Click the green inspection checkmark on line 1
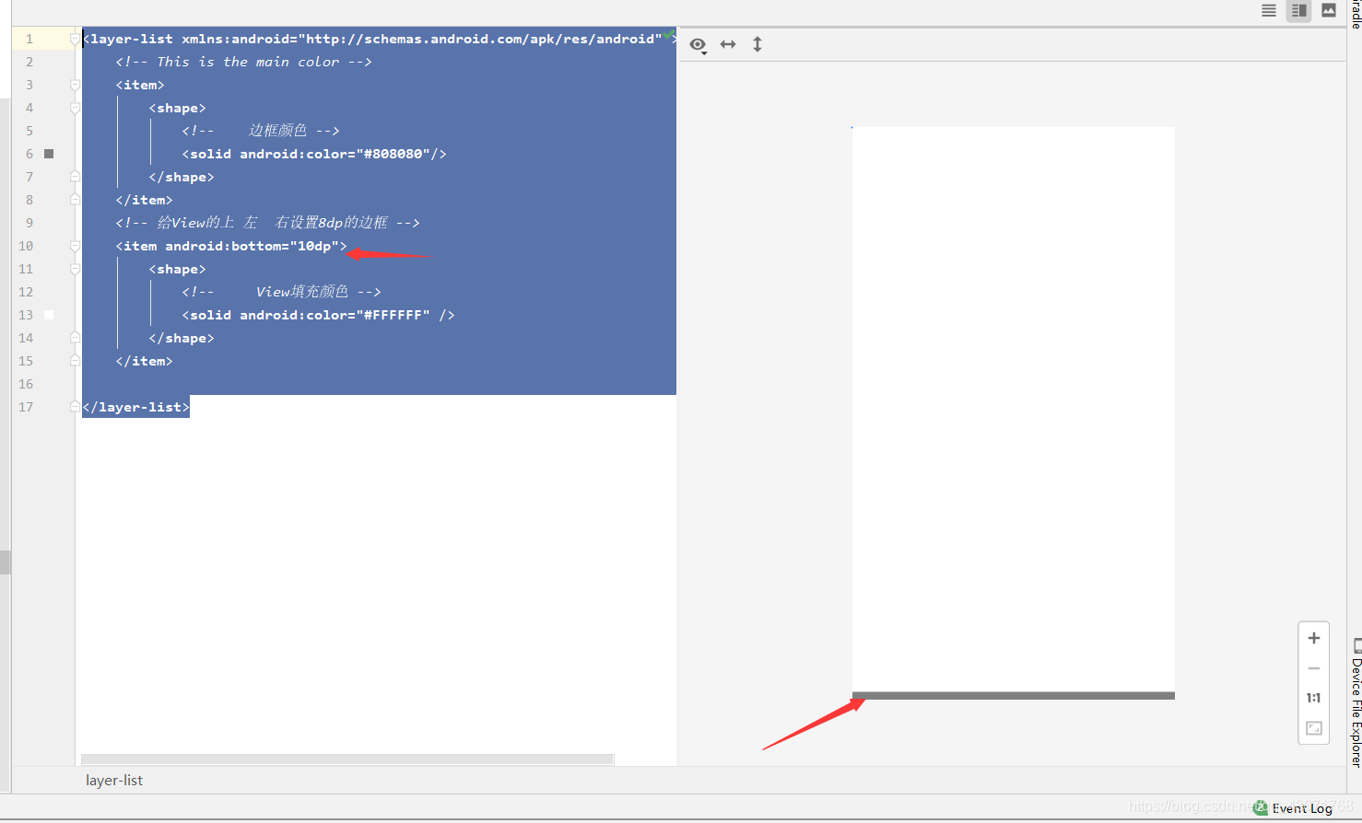This screenshot has width=1362, height=823. pyautogui.click(x=668, y=37)
